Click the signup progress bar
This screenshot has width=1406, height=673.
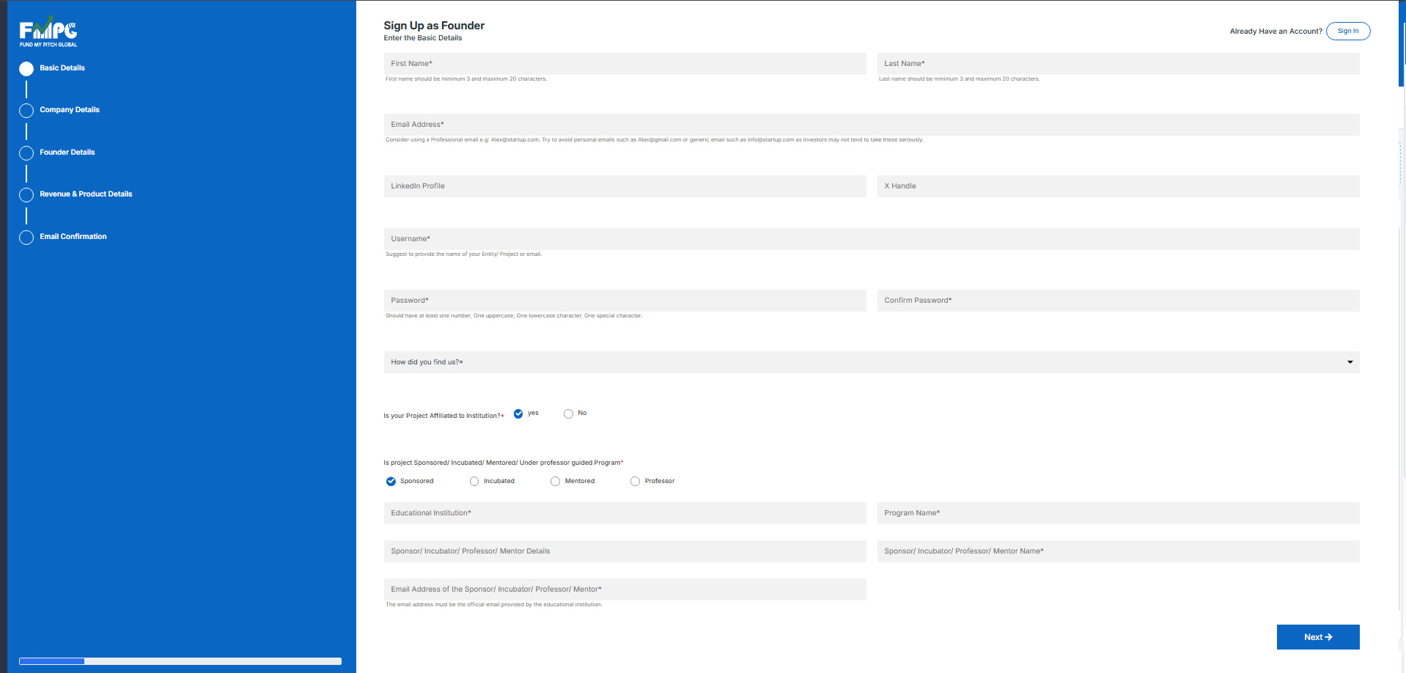tap(180, 661)
